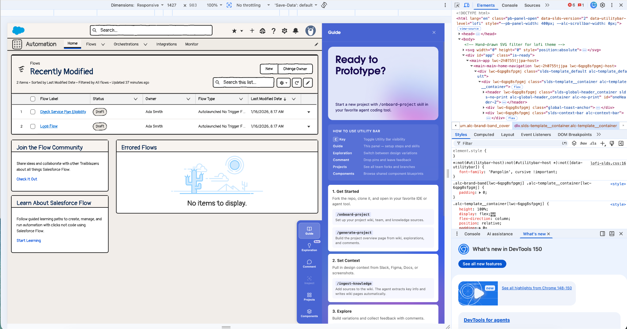The width and height of the screenshot is (627, 329).
Task: Open See all highlights from Chrome 148-150 link
Action: pyautogui.click(x=537, y=288)
